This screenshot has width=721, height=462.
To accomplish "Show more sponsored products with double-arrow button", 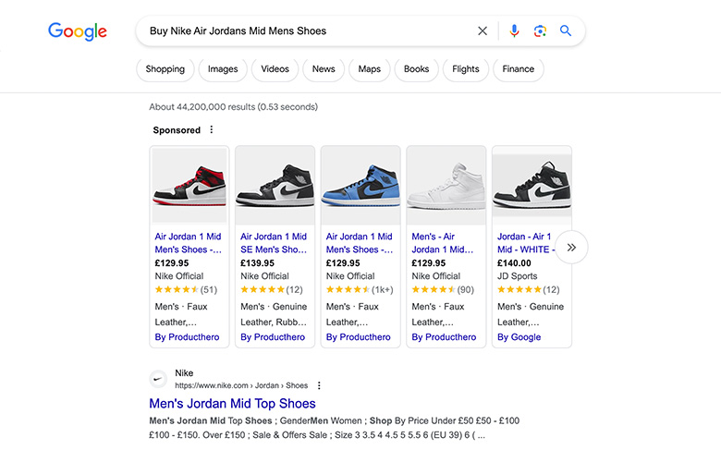I will click(x=571, y=248).
